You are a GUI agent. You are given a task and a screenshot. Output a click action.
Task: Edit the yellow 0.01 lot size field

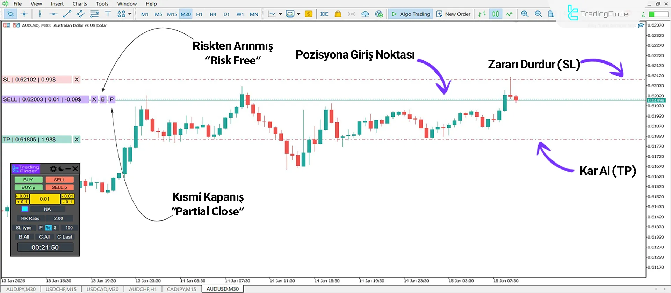[x=45, y=199]
